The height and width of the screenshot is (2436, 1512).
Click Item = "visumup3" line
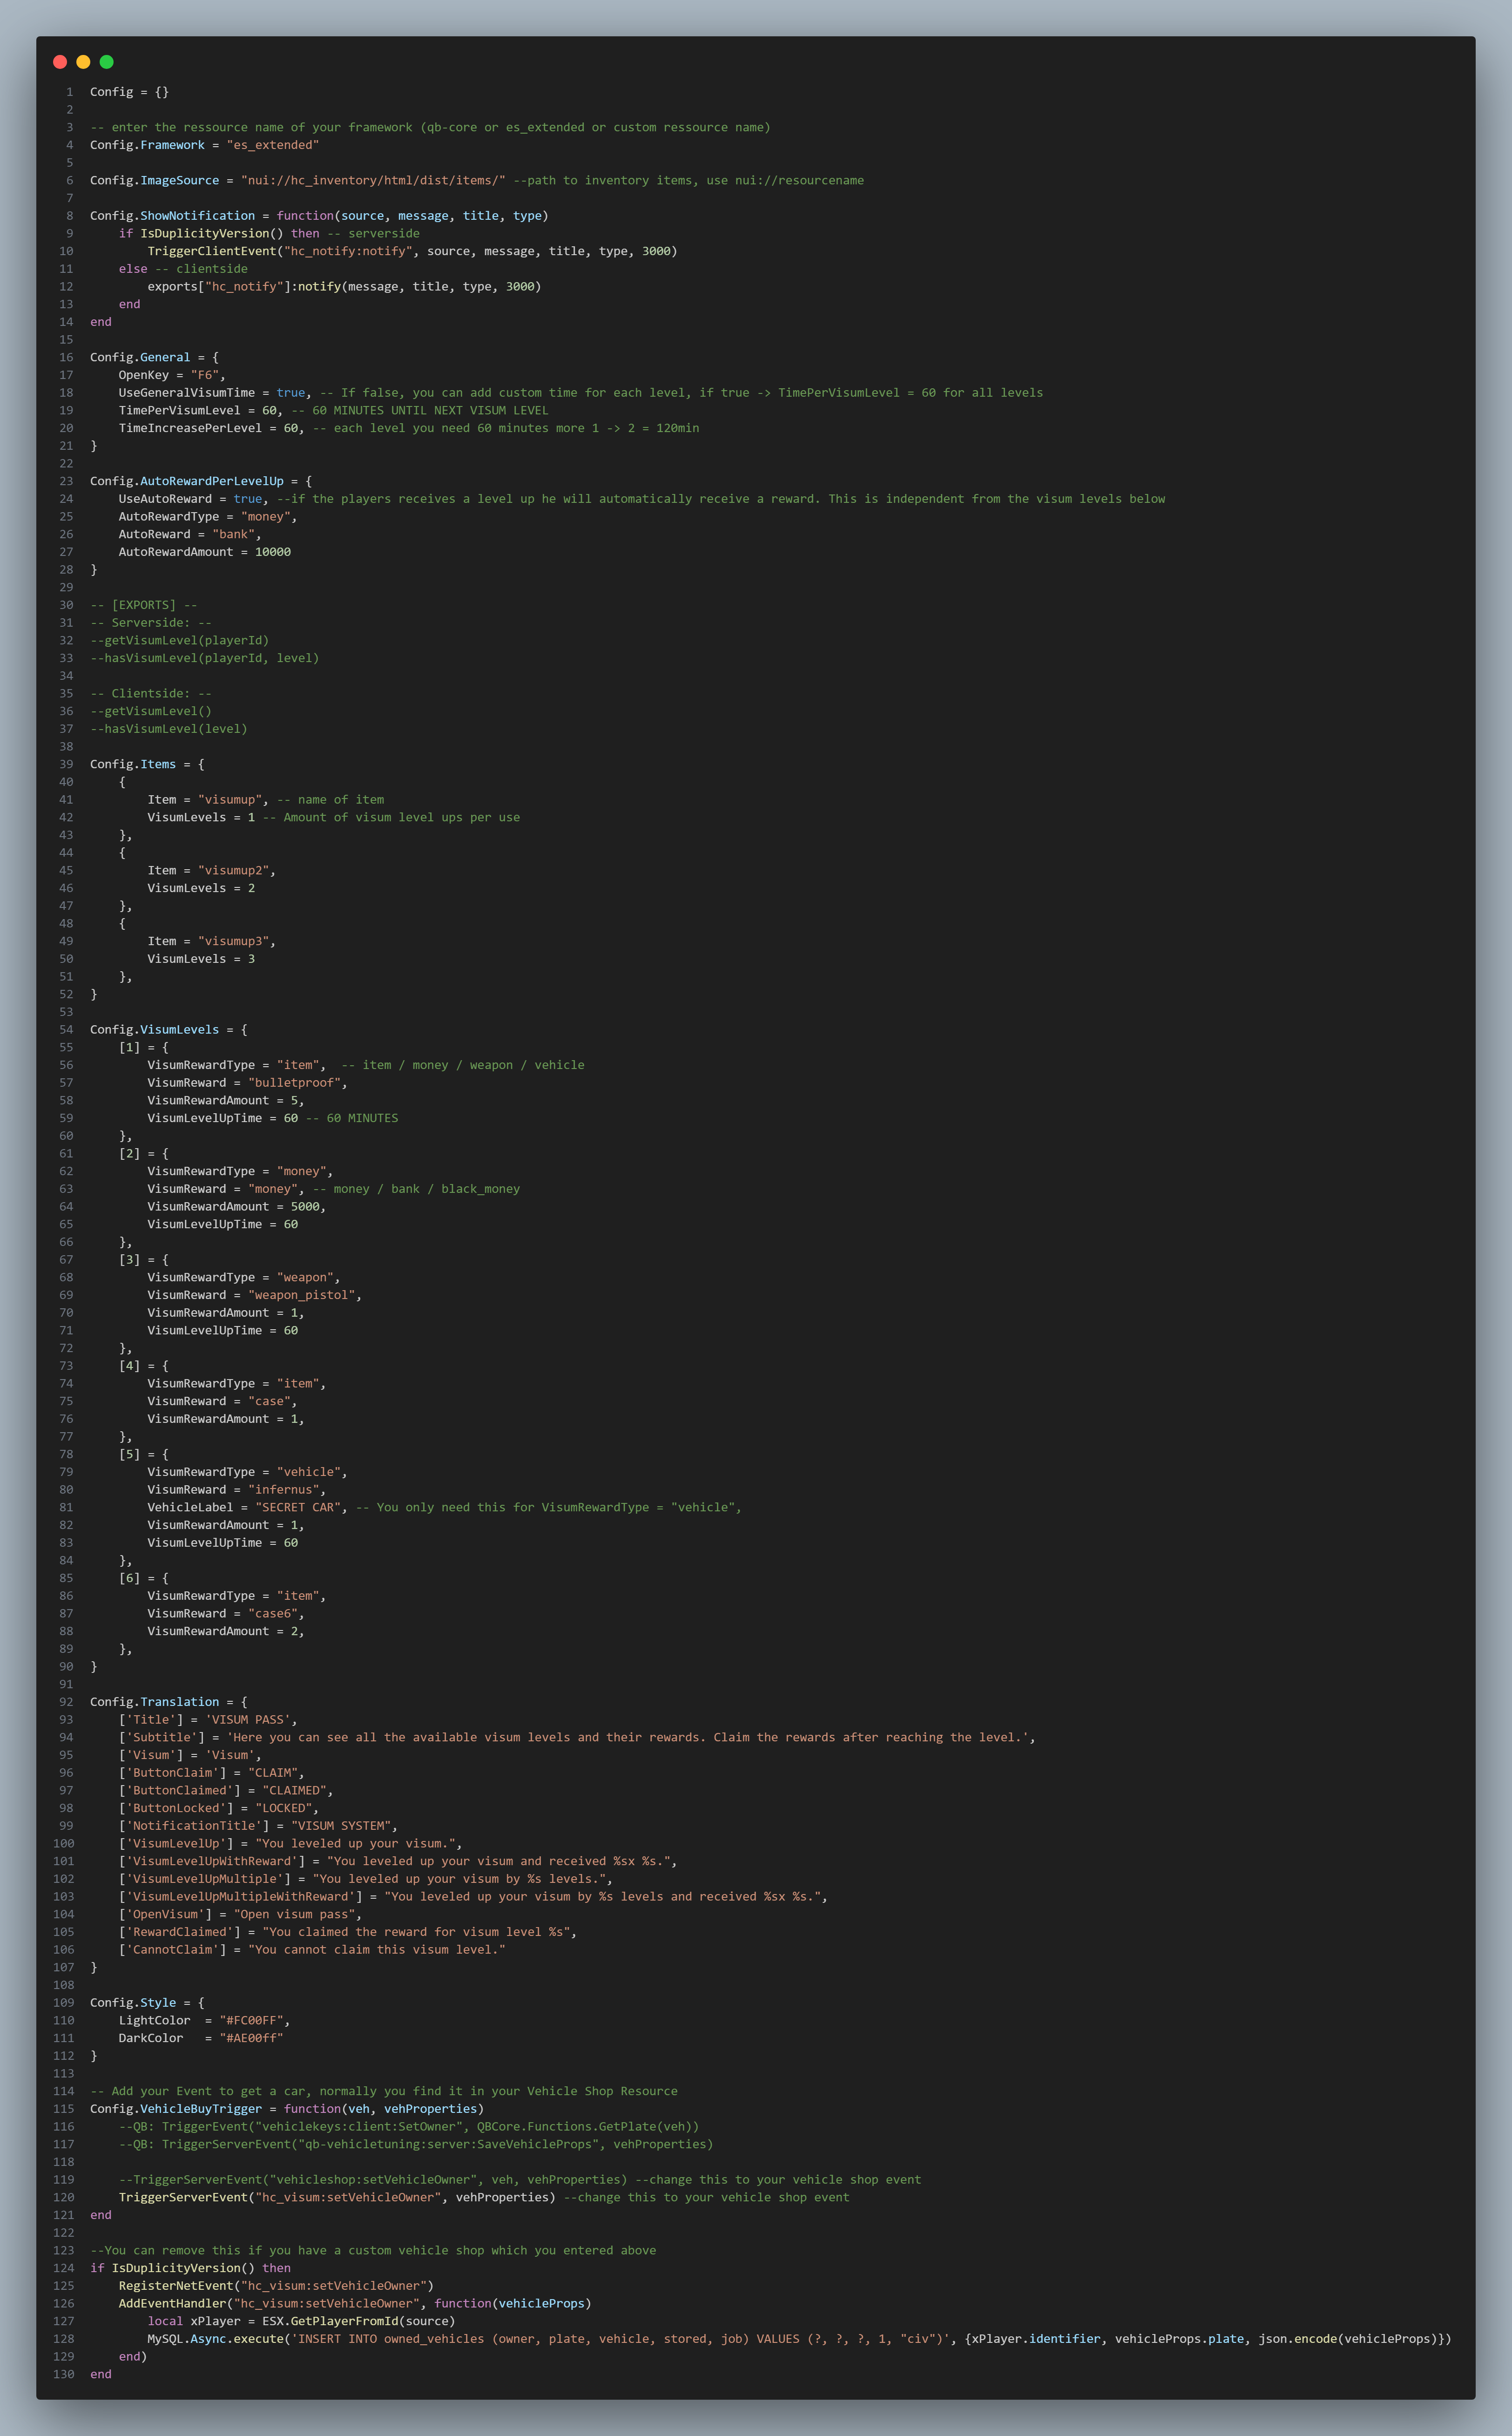212,942
